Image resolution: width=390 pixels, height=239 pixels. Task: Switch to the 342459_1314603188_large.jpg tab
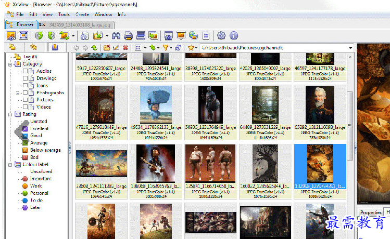tap(76, 24)
